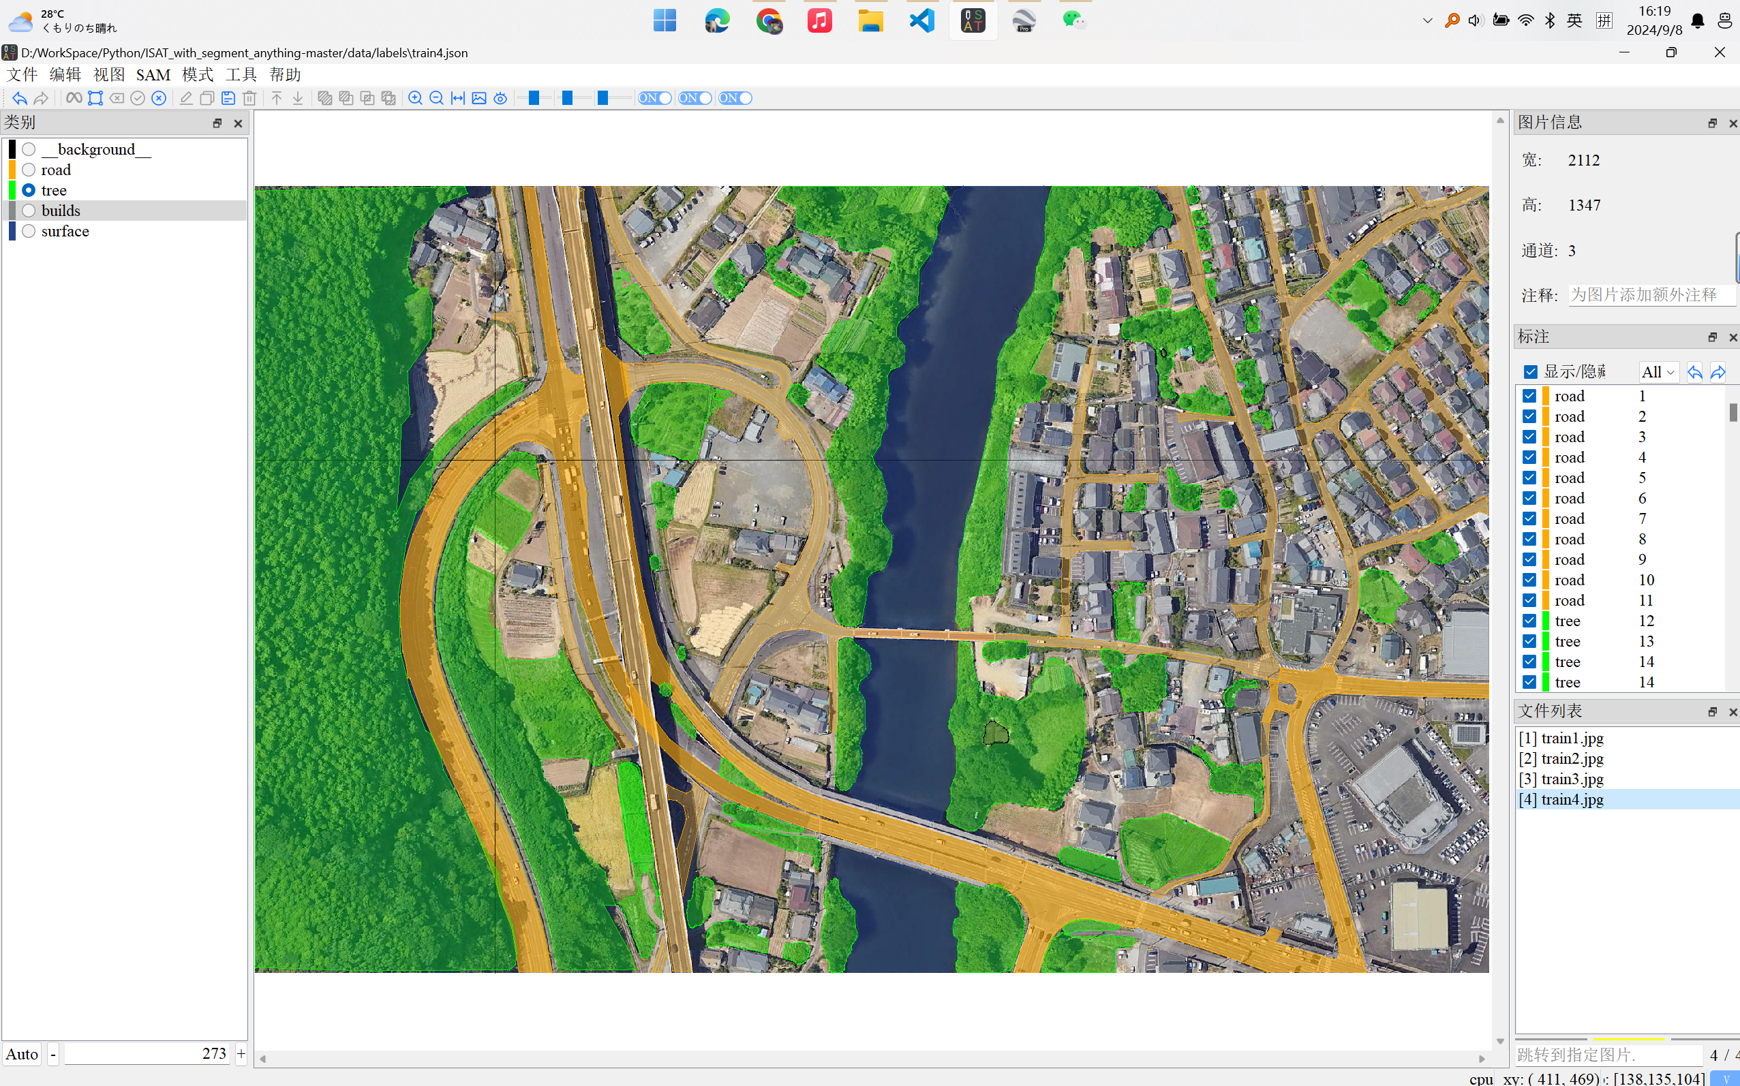Click the fit-to-window width icon
The height and width of the screenshot is (1086, 1740).
pyautogui.click(x=457, y=98)
